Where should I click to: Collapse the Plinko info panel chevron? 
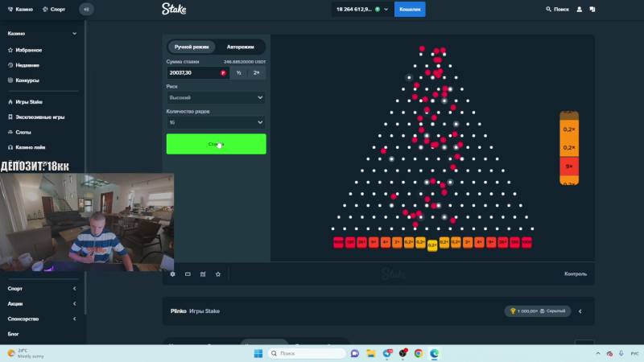pos(580,311)
